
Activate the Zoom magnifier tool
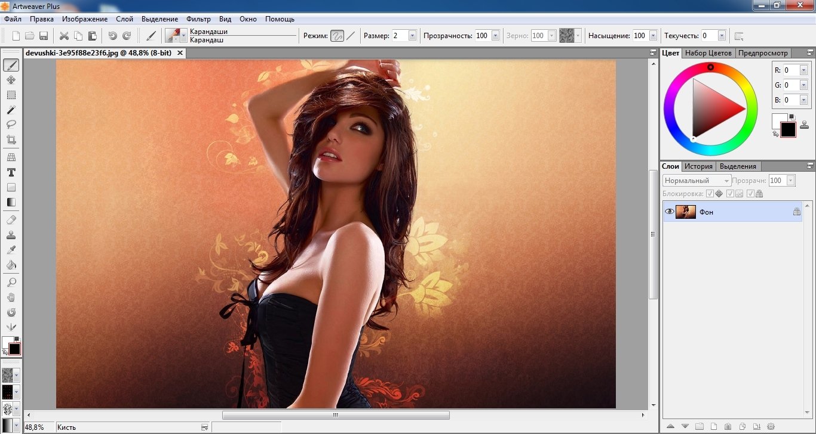pyautogui.click(x=11, y=282)
